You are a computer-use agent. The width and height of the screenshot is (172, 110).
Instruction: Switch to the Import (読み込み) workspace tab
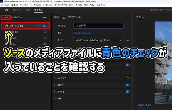coord(17,10)
